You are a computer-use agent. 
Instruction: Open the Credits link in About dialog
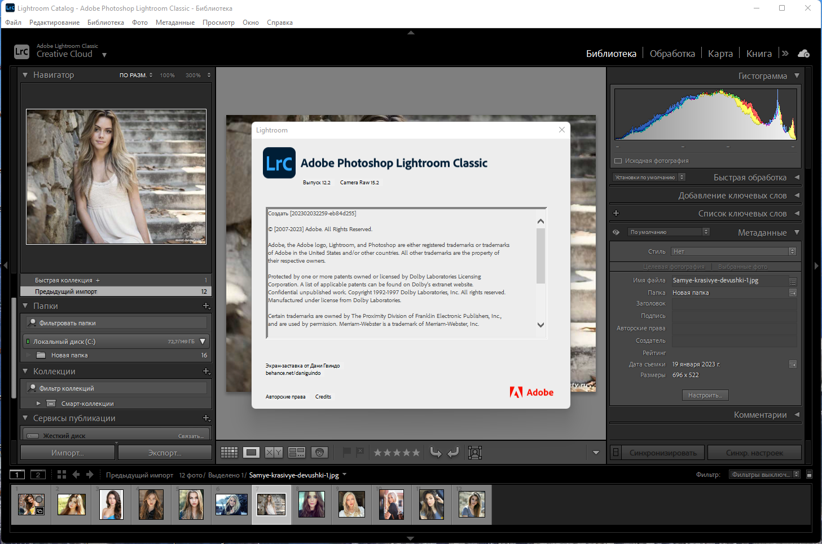click(x=323, y=397)
